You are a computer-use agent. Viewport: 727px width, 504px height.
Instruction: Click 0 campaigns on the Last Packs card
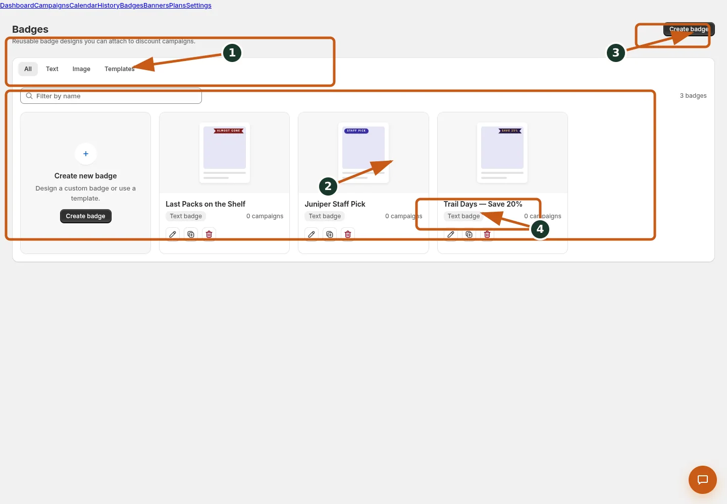point(265,216)
